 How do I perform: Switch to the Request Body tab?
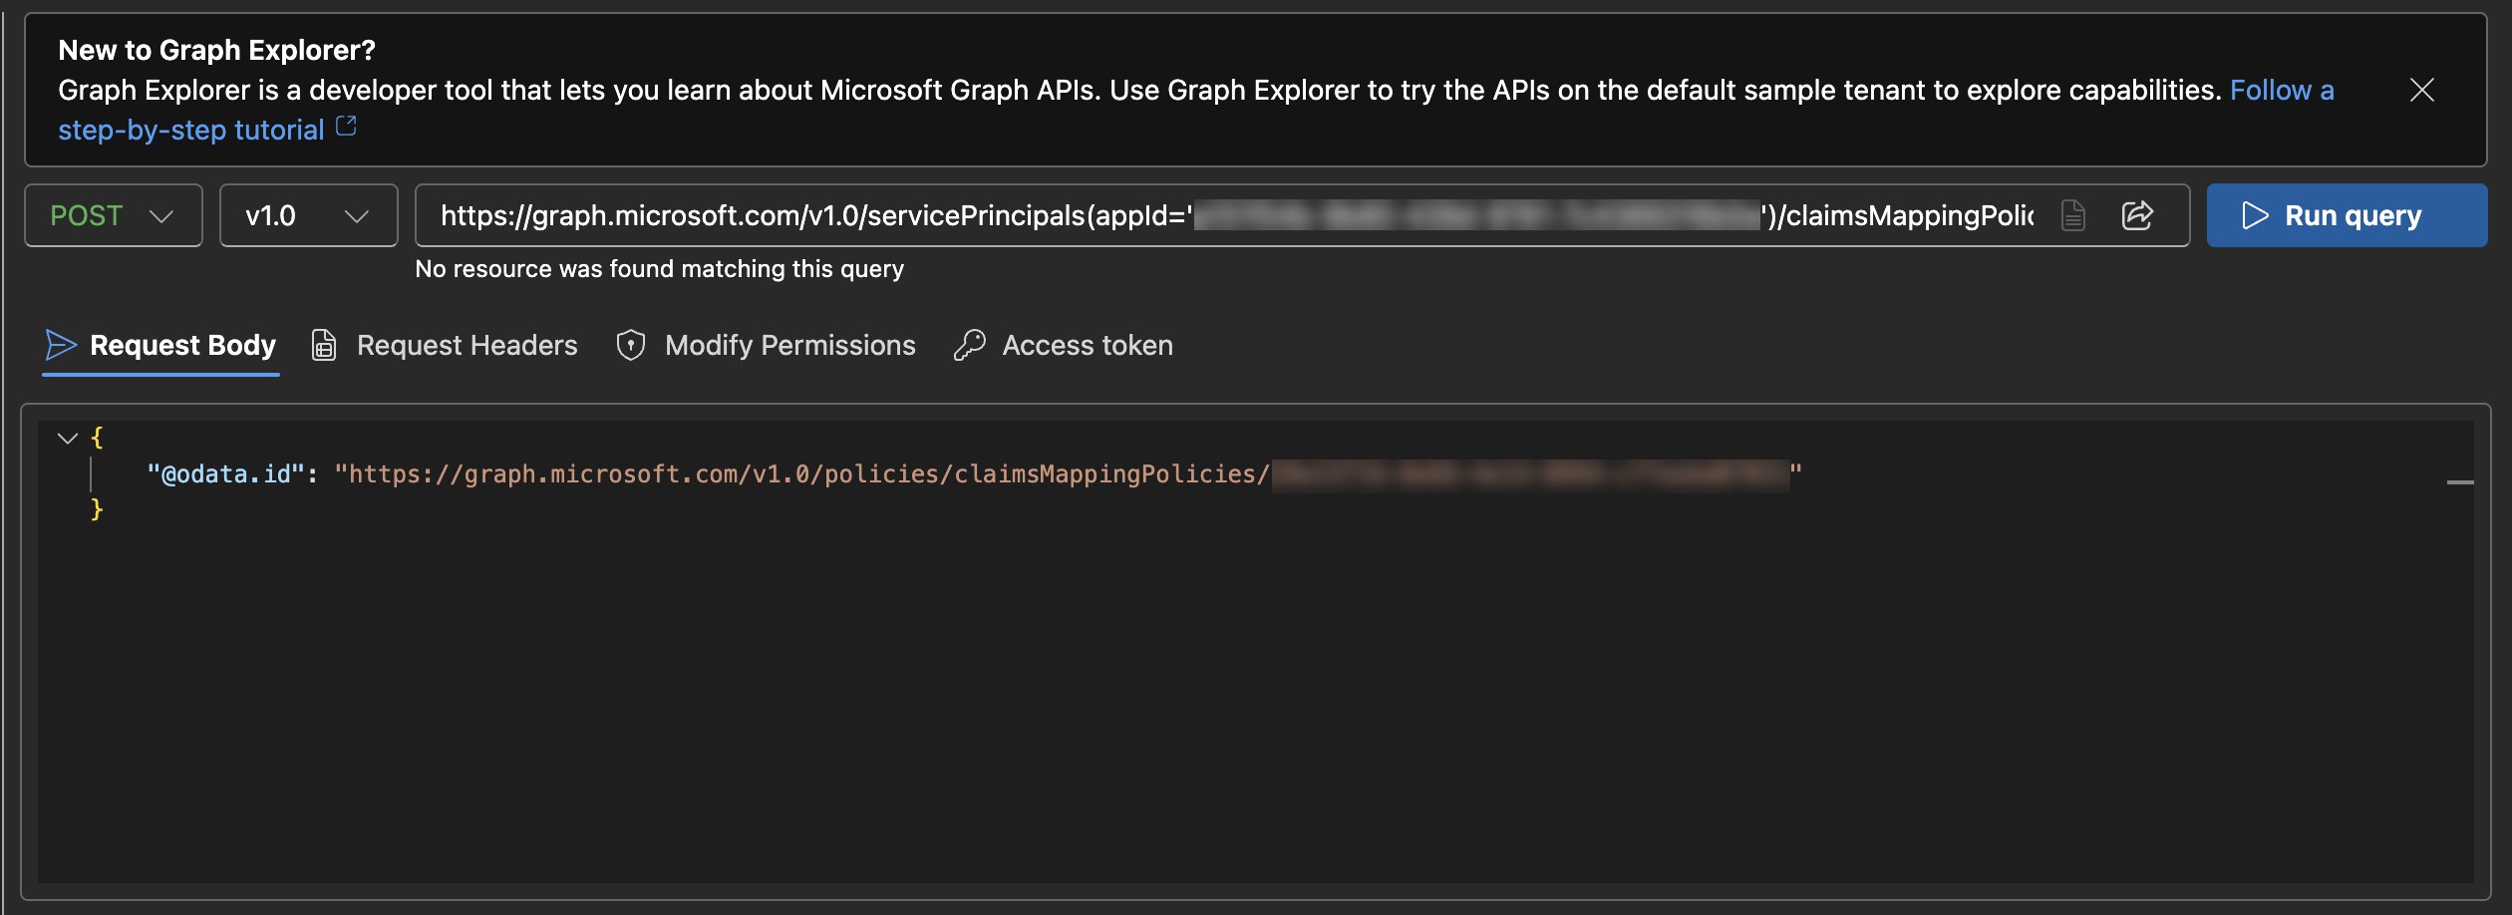point(160,345)
